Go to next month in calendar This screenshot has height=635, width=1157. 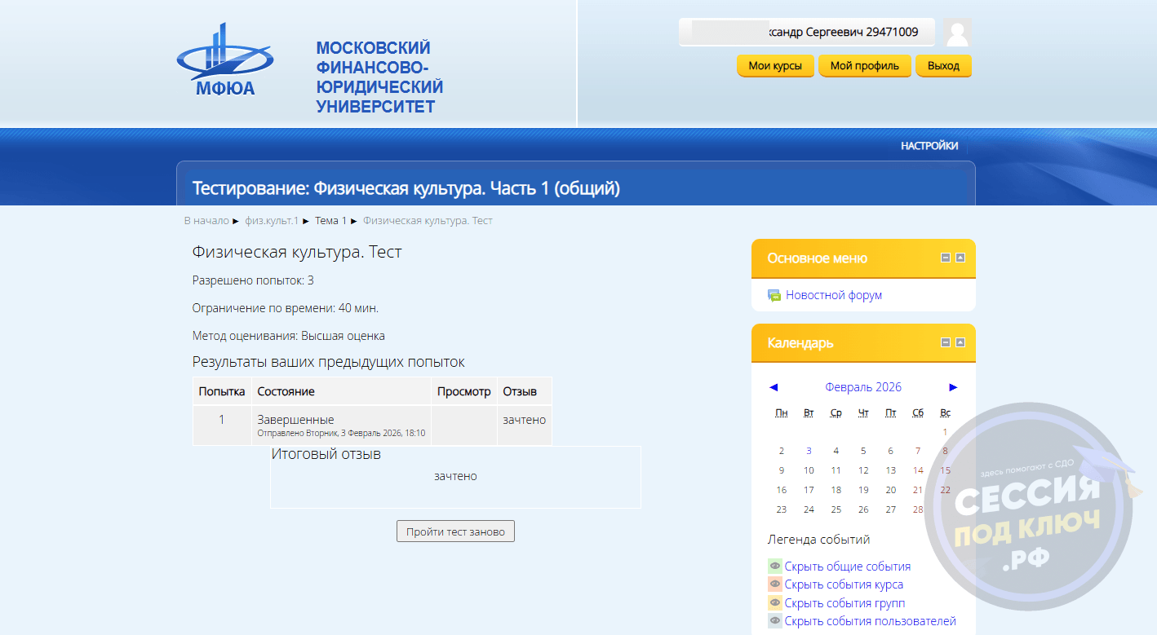coord(953,387)
